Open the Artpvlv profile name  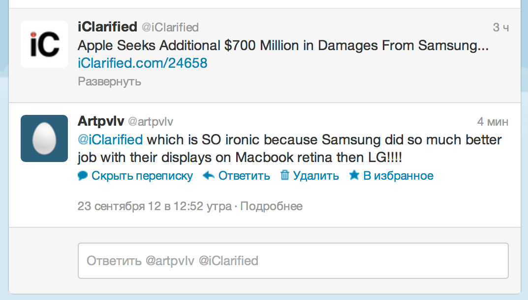pyautogui.click(x=101, y=121)
